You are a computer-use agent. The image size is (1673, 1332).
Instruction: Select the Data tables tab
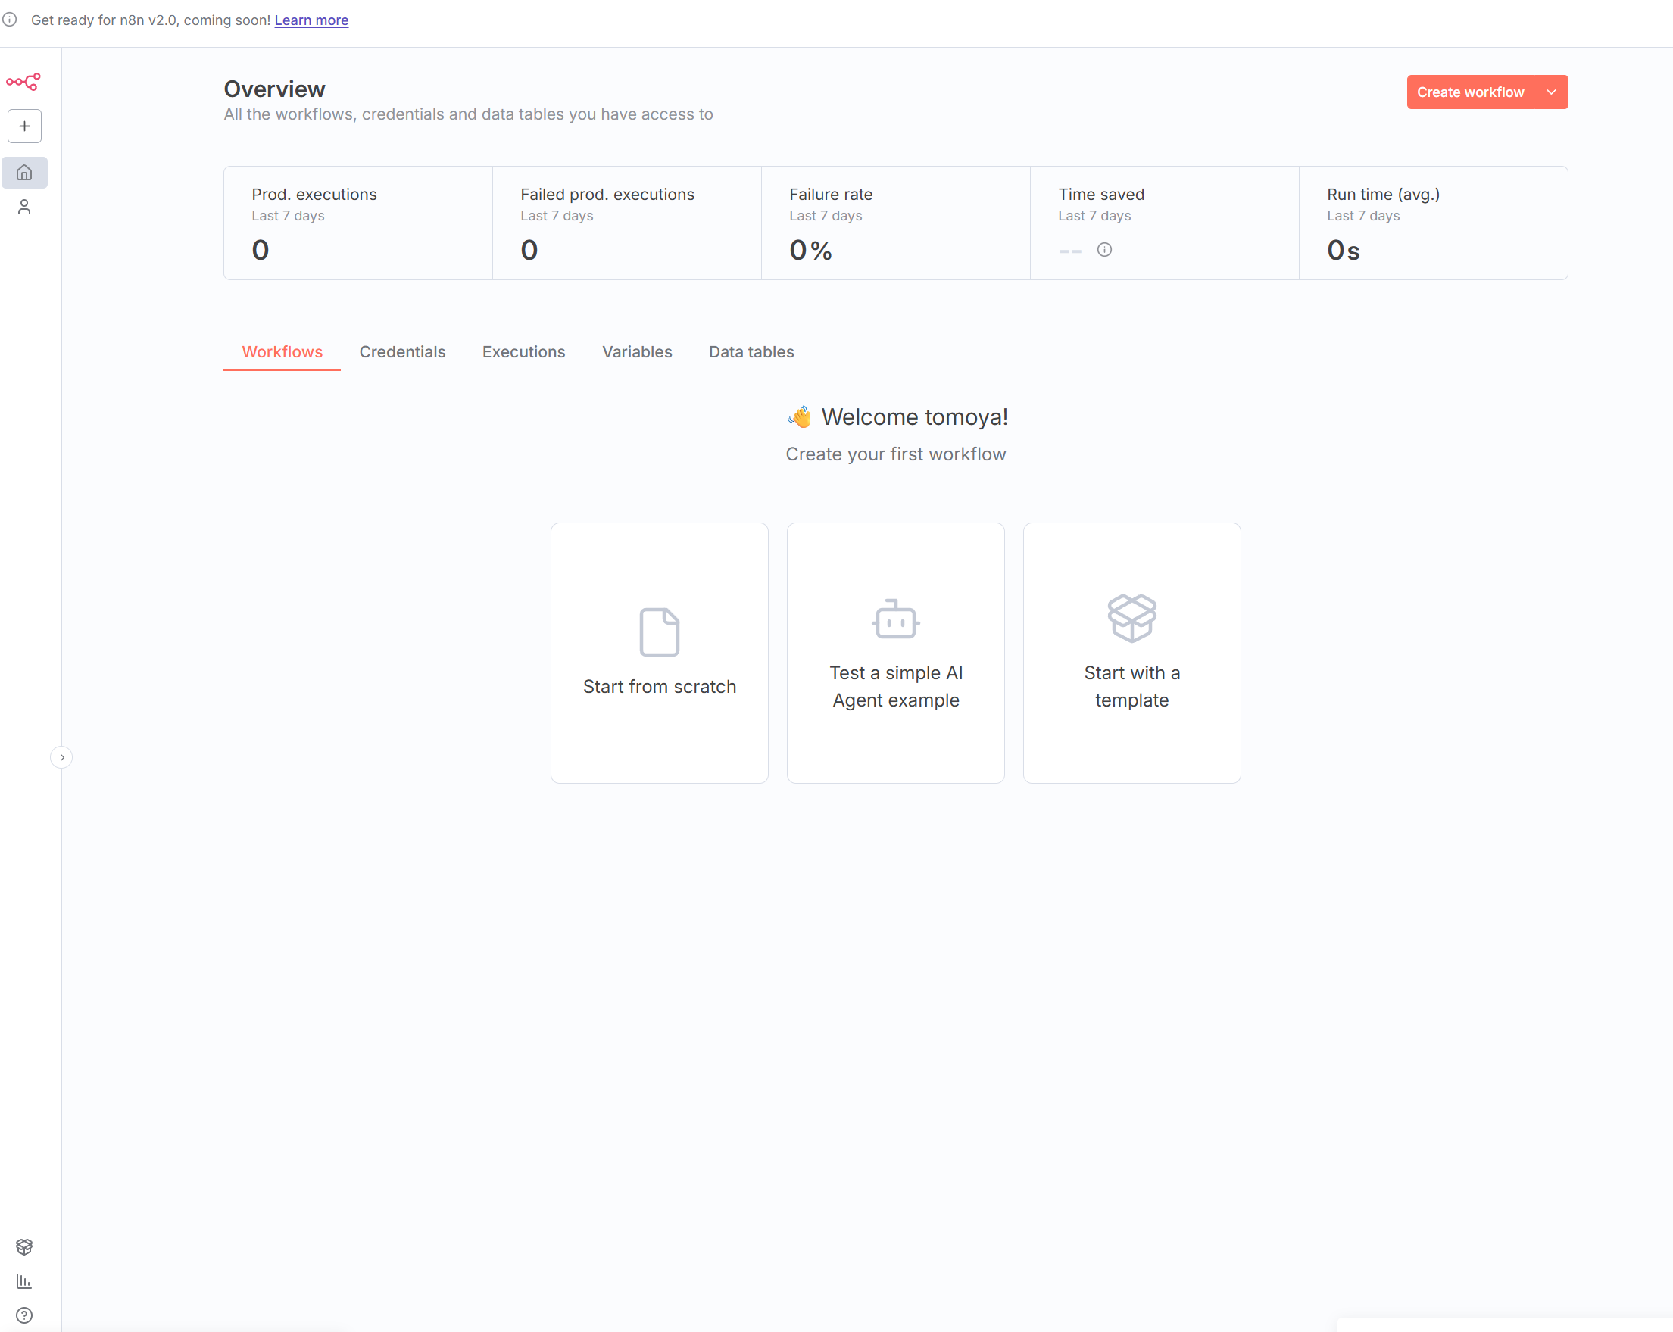click(751, 352)
